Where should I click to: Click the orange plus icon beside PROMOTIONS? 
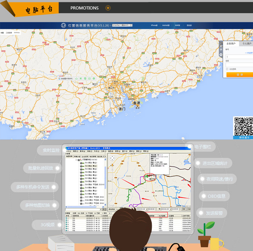click(x=108, y=8)
